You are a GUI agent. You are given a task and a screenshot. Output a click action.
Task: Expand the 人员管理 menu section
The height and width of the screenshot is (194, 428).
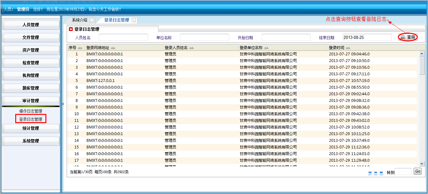(31, 25)
